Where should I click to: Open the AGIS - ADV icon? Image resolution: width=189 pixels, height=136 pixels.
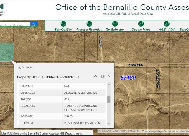[167, 24]
